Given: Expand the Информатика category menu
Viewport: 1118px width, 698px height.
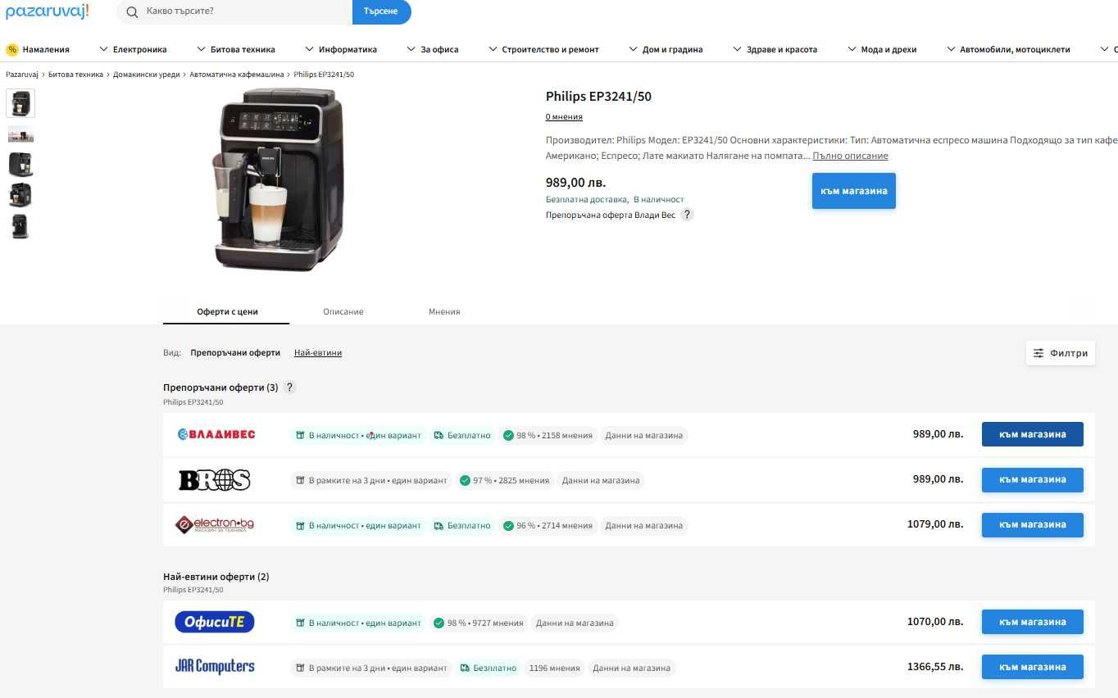Looking at the screenshot, I should coord(341,49).
